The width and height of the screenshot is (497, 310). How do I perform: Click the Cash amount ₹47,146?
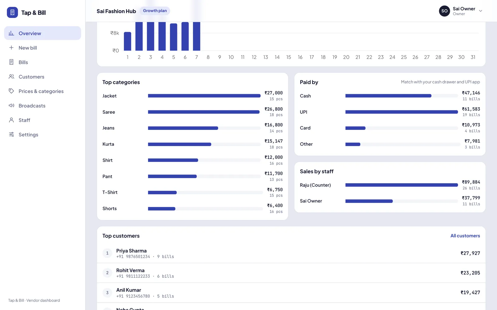click(x=471, y=93)
